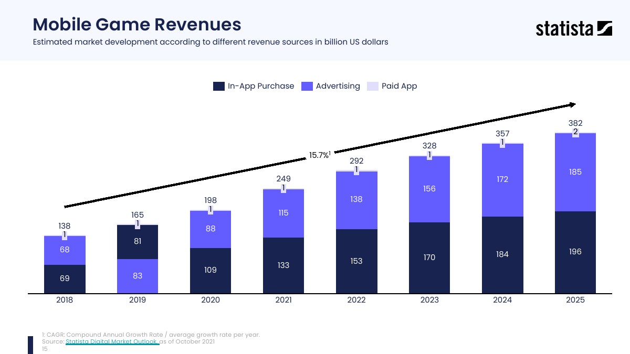Toggle the Paid App legend label

click(x=399, y=86)
